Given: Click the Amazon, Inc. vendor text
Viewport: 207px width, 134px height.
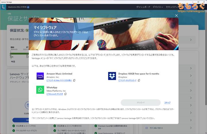Looking at the screenshot, I should (x=53, y=77).
